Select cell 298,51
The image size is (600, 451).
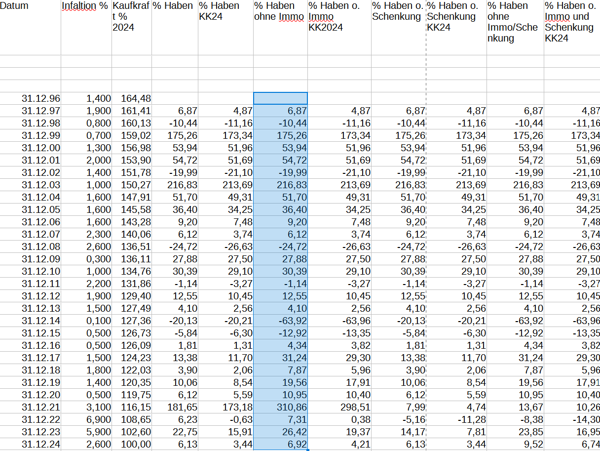339,407
